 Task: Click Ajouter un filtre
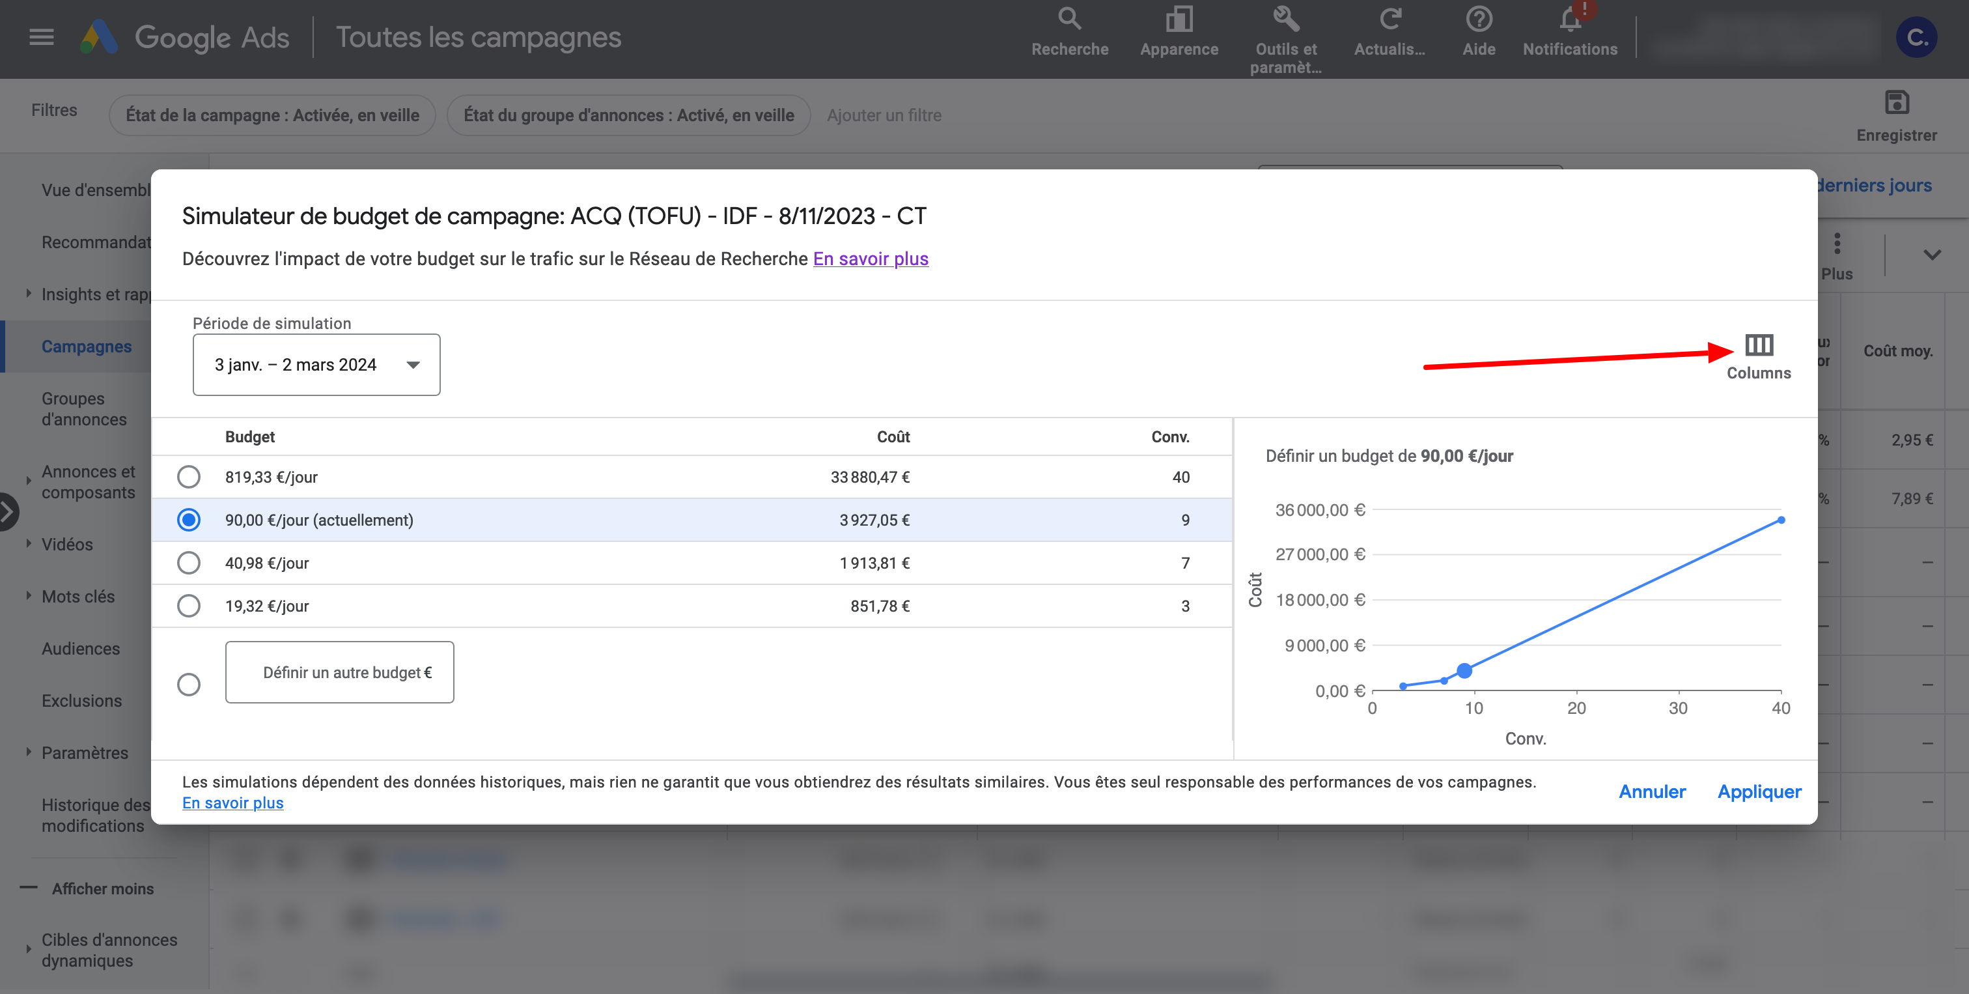tap(884, 115)
